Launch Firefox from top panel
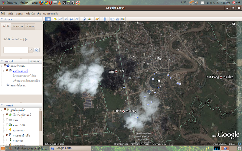The width and height of the screenshot is (242, 151). click(41, 3)
